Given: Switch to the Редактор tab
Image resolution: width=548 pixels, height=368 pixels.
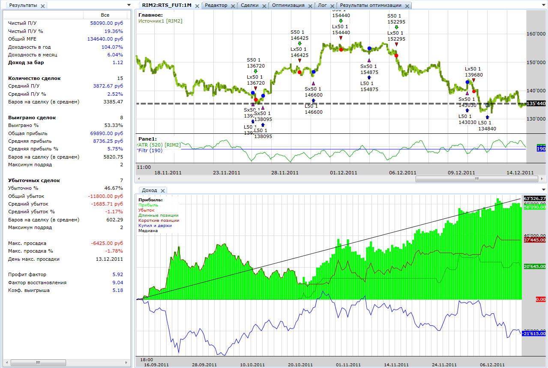Looking at the screenshot, I should point(216,6).
